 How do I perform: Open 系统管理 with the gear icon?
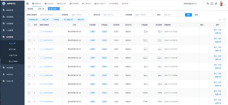[x=113, y=3]
